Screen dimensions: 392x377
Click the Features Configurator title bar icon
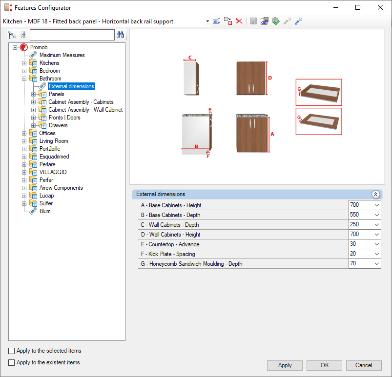(x=8, y=7)
